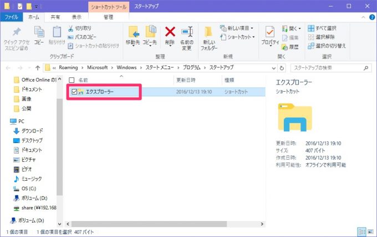Switch to Share (共有) tab
The height and width of the screenshot is (237, 377).
click(x=55, y=17)
